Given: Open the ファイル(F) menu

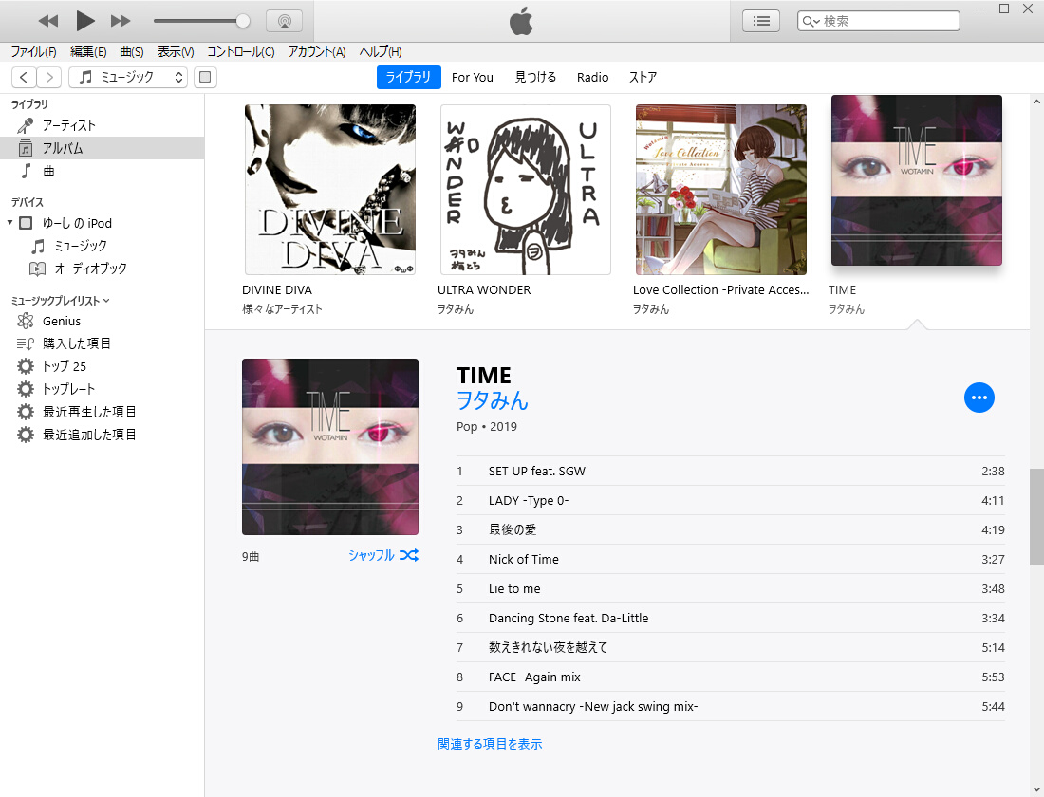Looking at the screenshot, I should point(33,52).
